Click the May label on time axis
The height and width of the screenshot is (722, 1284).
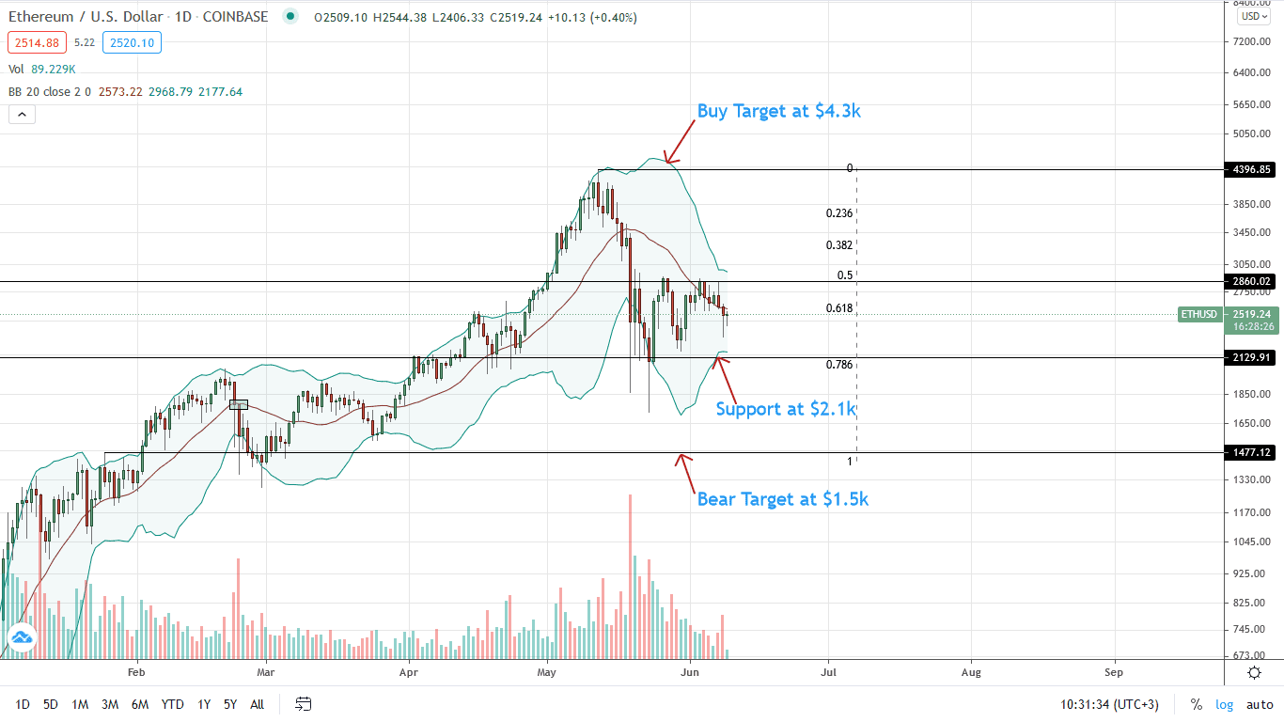coord(548,673)
